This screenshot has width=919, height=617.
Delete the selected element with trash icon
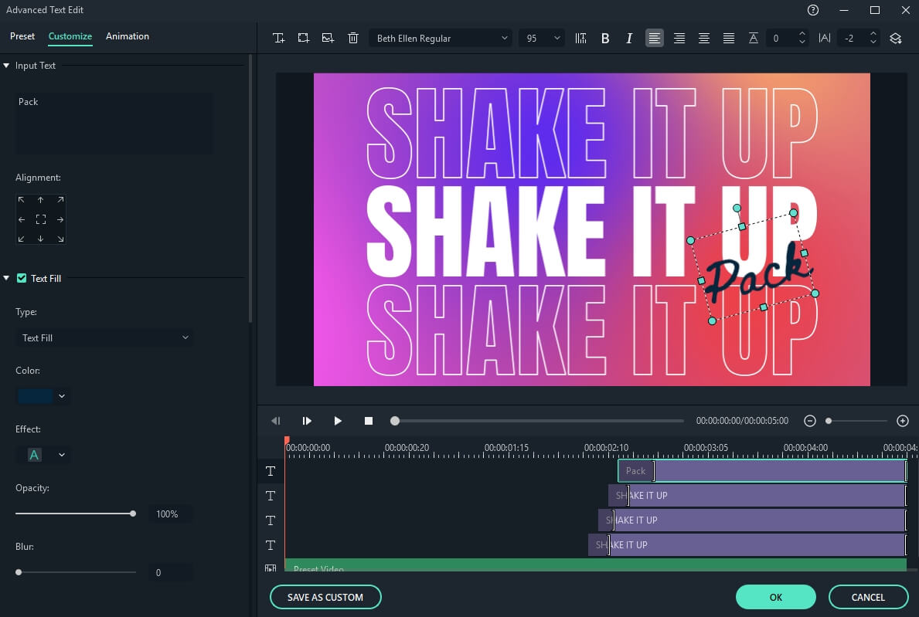point(353,38)
